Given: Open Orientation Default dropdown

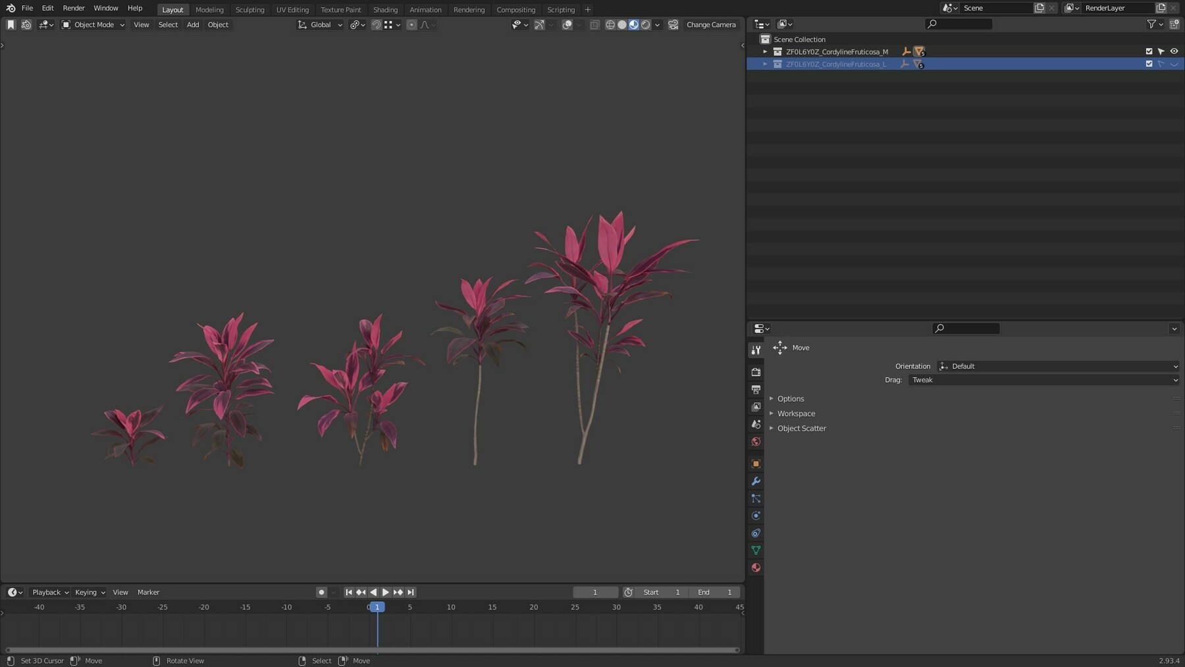Looking at the screenshot, I should pos(1058,366).
